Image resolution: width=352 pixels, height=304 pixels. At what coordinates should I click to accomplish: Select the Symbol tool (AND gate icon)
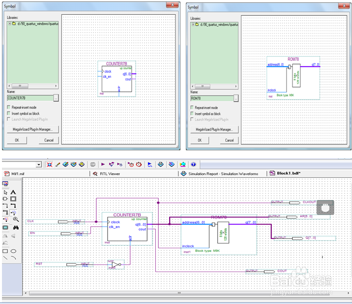pyautogui.click(x=5, y=199)
